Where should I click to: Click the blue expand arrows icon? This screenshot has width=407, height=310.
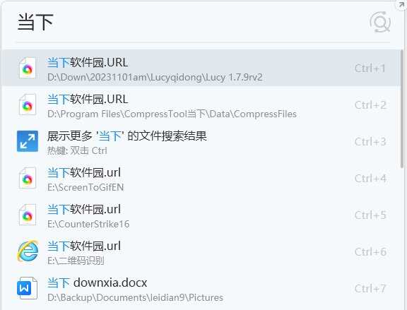coord(28,141)
